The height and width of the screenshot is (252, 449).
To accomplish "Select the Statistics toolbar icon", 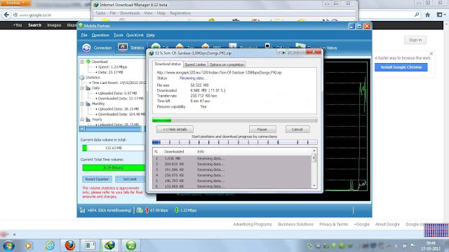I will [x=123, y=48].
